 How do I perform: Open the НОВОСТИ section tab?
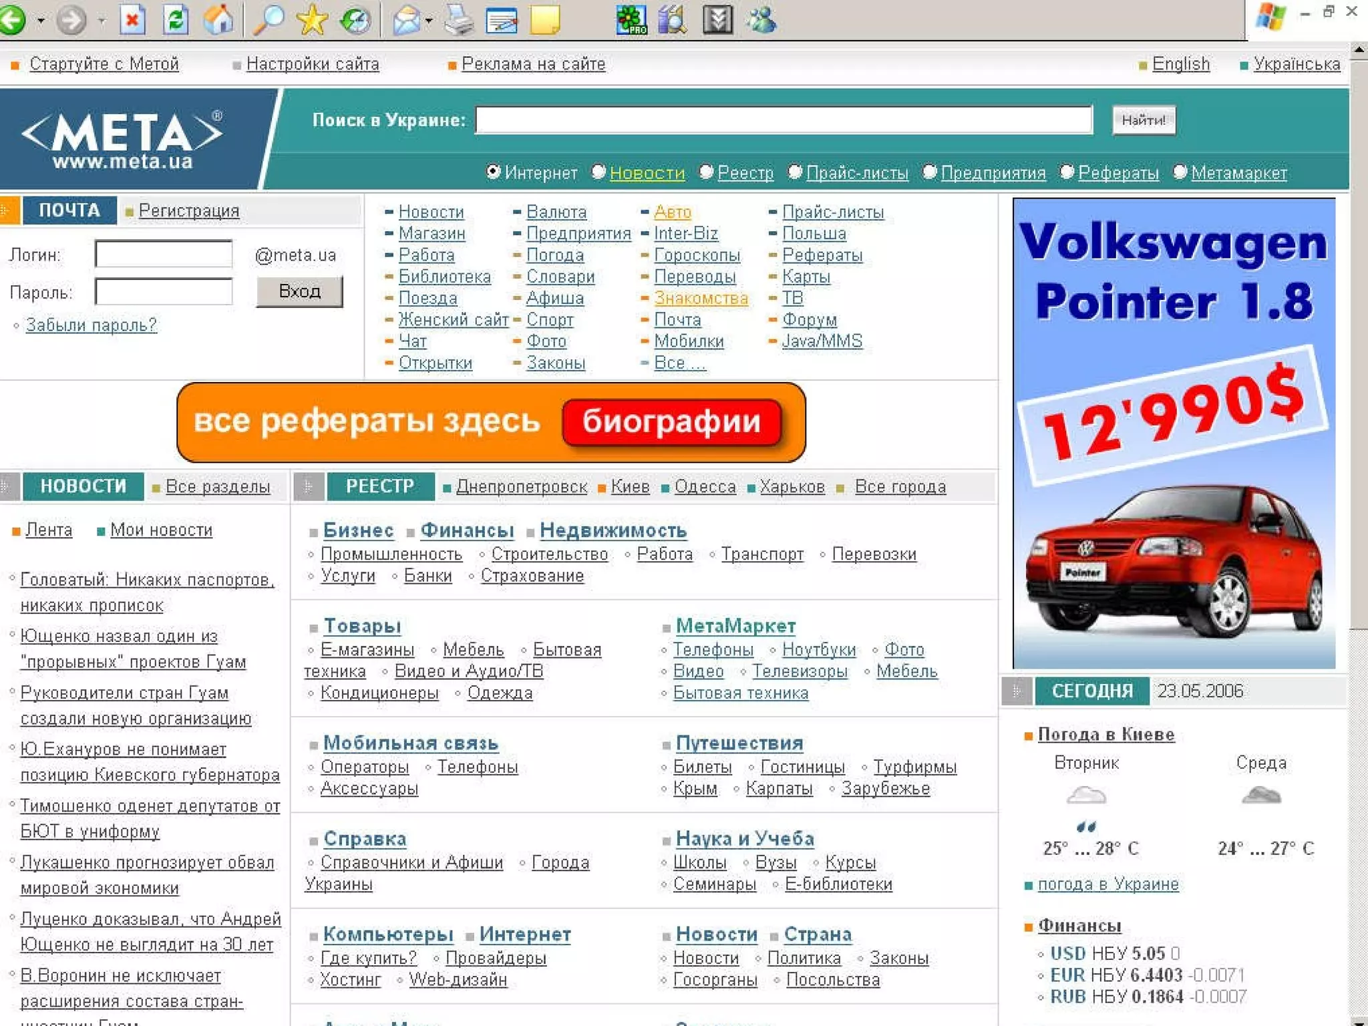pos(83,486)
